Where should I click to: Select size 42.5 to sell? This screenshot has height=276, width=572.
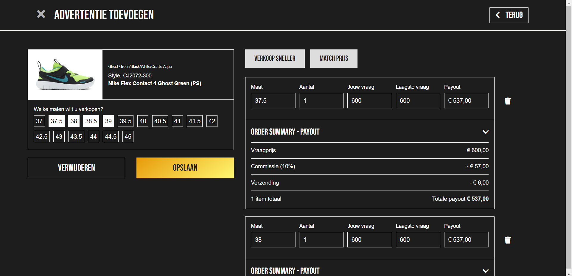coord(41,137)
